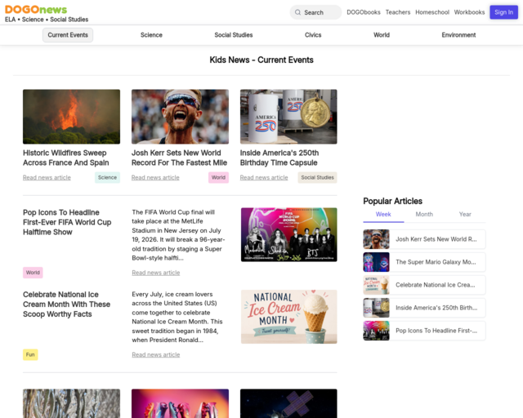Select the Week tab in Popular Articles
523x418 pixels.
click(383, 215)
